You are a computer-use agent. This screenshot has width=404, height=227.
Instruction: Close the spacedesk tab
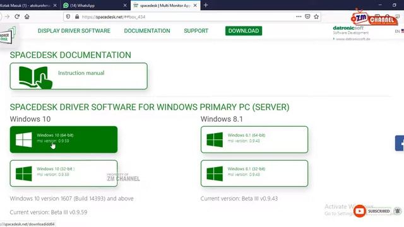(195, 5)
